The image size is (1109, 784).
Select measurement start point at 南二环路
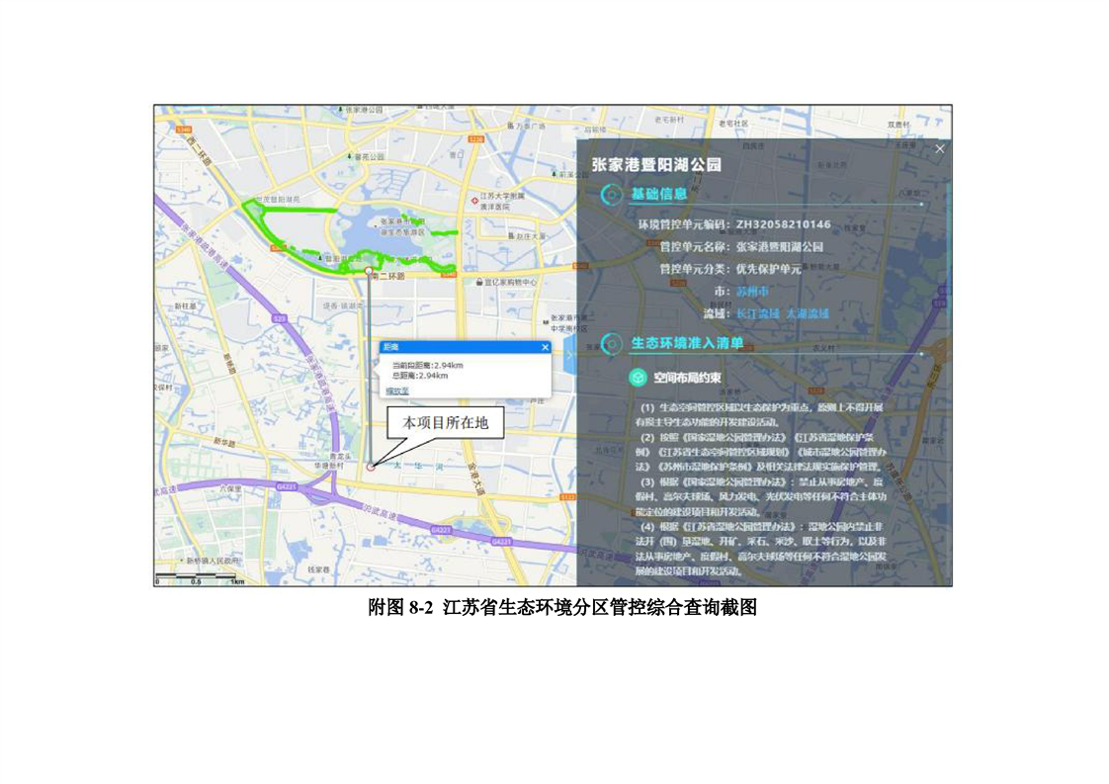click(x=369, y=270)
